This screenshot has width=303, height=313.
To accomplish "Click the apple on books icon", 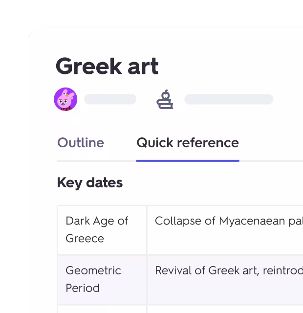I will click(x=165, y=99).
